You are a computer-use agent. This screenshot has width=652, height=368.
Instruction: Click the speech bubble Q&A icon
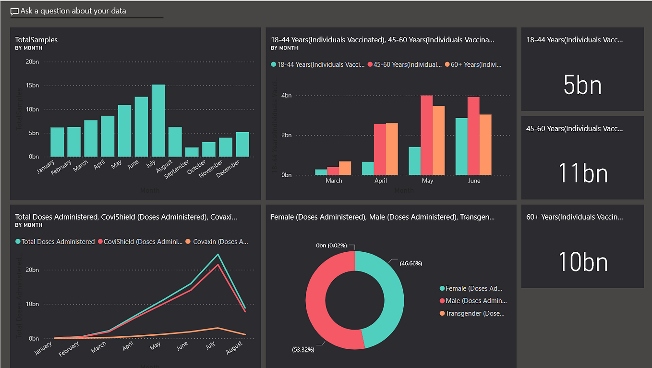coord(14,11)
